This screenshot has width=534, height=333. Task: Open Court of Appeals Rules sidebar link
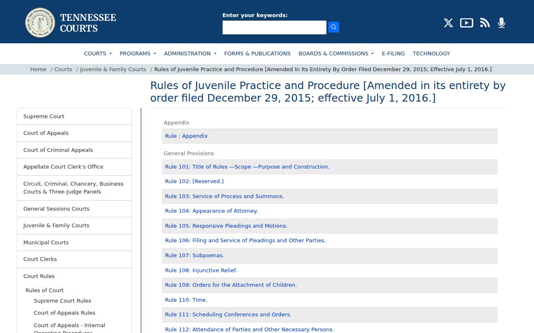[x=65, y=313]
